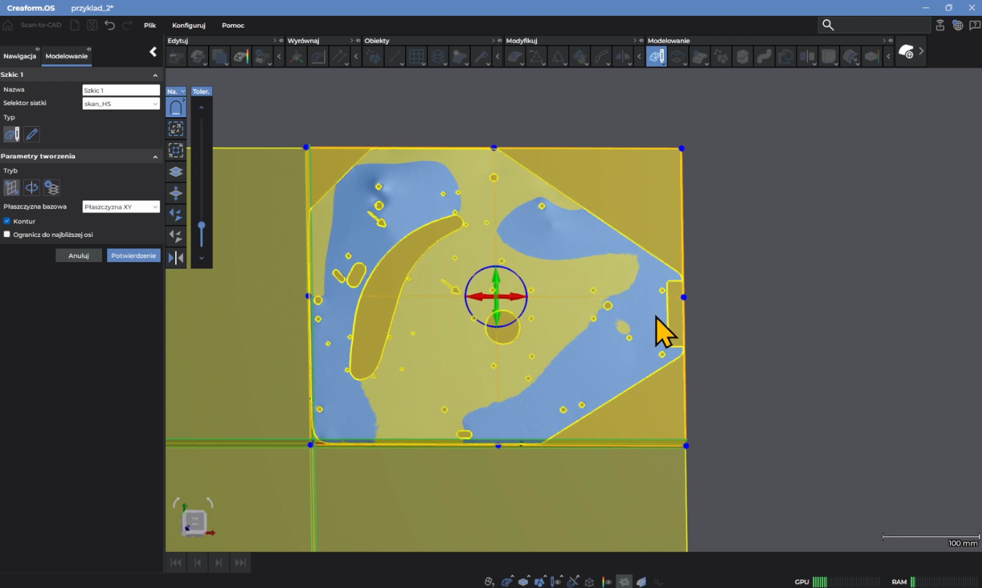Choose the revolve creation mode icon
Image resolution: width=982 pixels, height=588 pixels.
(32, 188)
